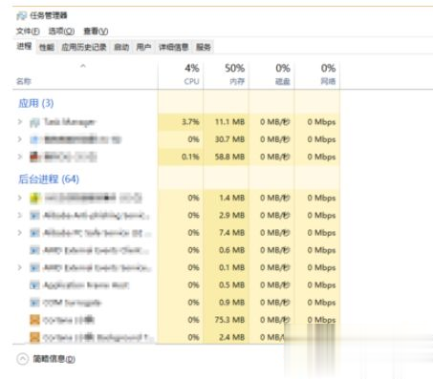
Task: Expand the background process using 1.4 MB
Action: click(x=20, y=198)
